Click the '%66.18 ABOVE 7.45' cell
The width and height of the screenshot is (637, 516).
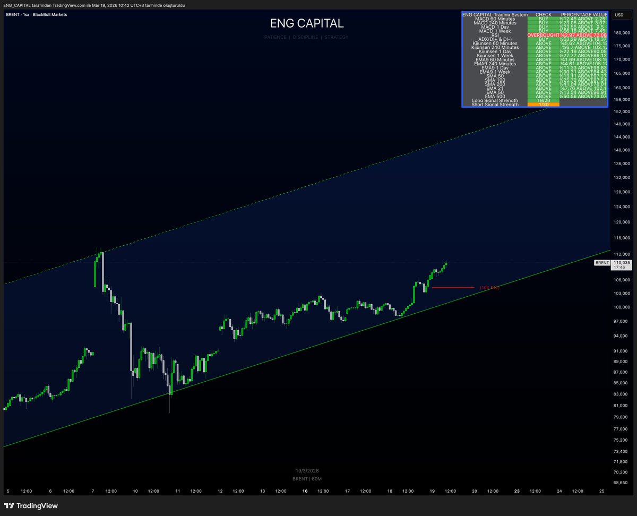coord(583,31)
